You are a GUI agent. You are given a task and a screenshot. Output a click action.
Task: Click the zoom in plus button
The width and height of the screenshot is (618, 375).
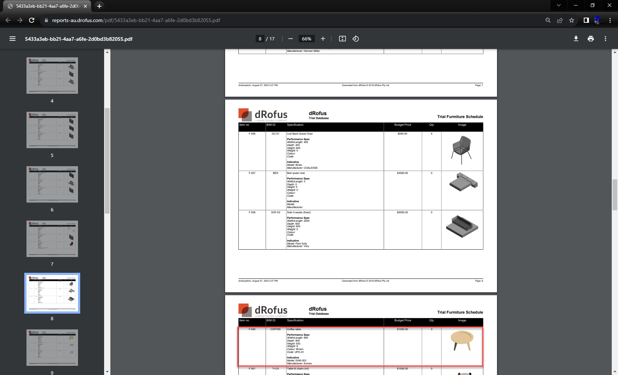pyautogui.click(x=323, y=39)
